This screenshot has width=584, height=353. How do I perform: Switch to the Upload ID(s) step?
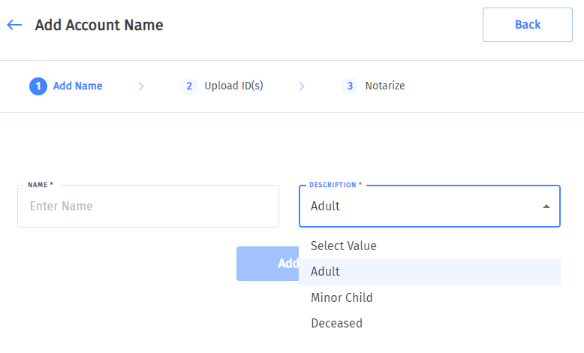(233, 86)
